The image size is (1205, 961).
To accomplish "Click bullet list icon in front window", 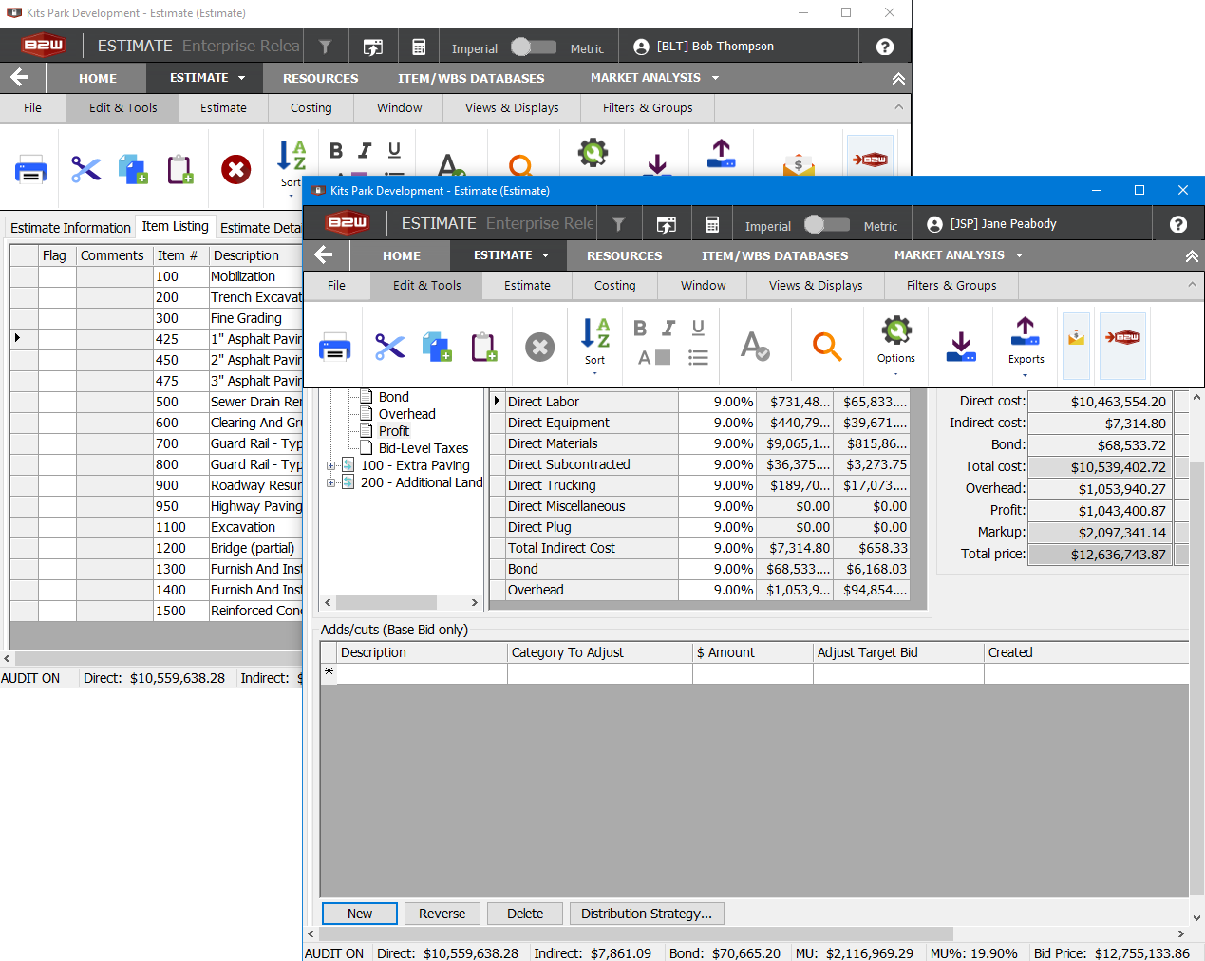I will point(698,357).
